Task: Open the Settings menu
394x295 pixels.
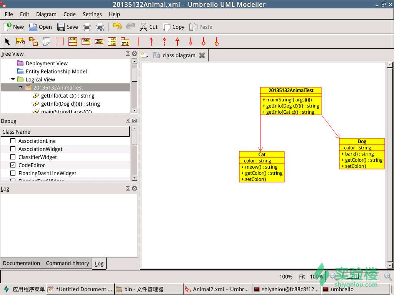Action: [x=92, y=14]
